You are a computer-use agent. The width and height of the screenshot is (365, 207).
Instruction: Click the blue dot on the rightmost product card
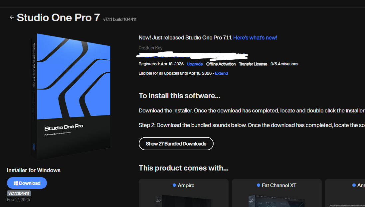[x=354, y=185]
